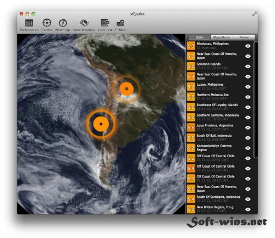Start globe rotation with Start Rotation icon
The height and width of the screenshot is (238, 275).
(x=84, y=23)
